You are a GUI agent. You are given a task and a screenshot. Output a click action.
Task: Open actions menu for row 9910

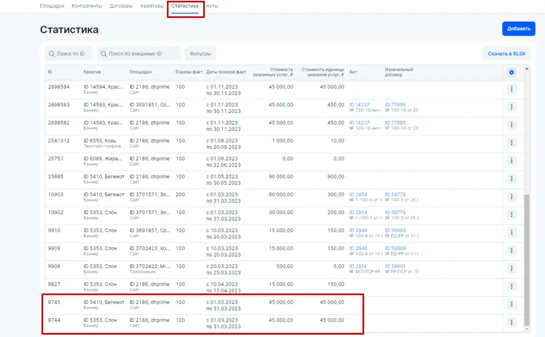pos(512,233)
